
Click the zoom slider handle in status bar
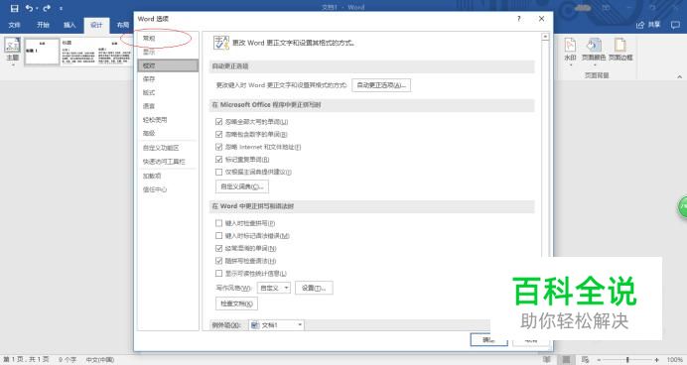[x=627, y=360]
